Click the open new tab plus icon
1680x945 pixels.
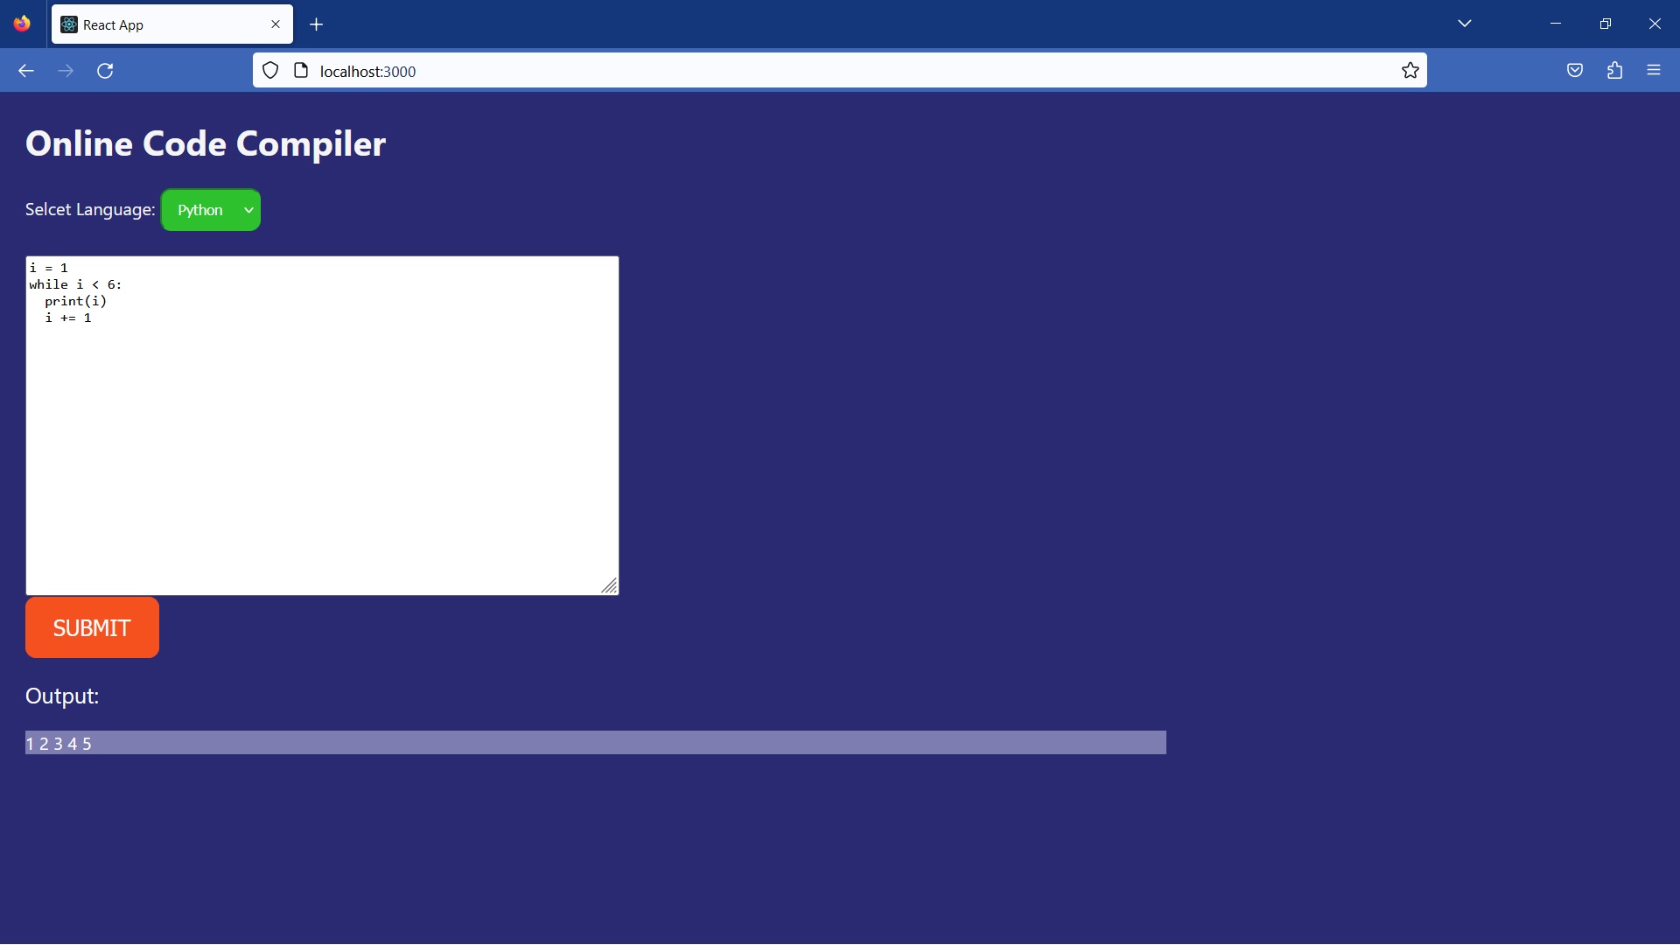318,24
